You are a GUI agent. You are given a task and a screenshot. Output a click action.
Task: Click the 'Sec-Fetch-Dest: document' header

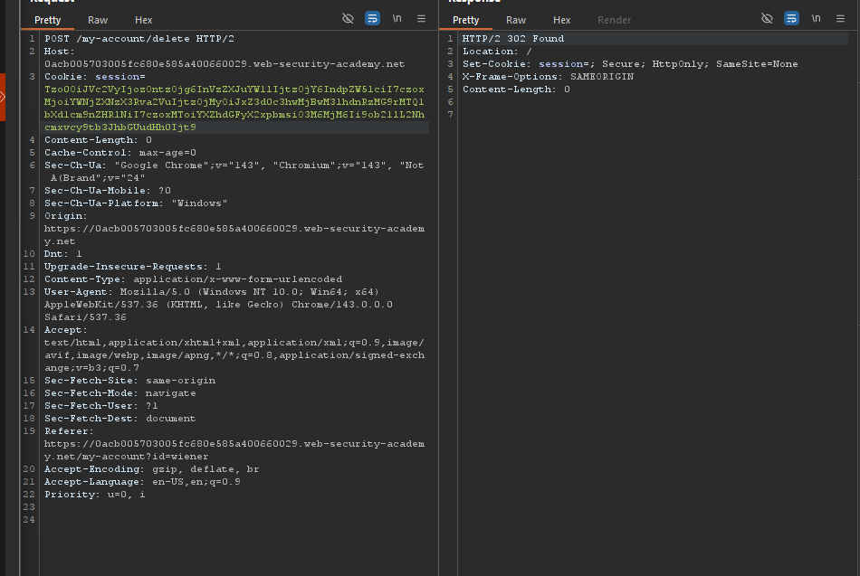pyautogui.click(x=120, y=418)
